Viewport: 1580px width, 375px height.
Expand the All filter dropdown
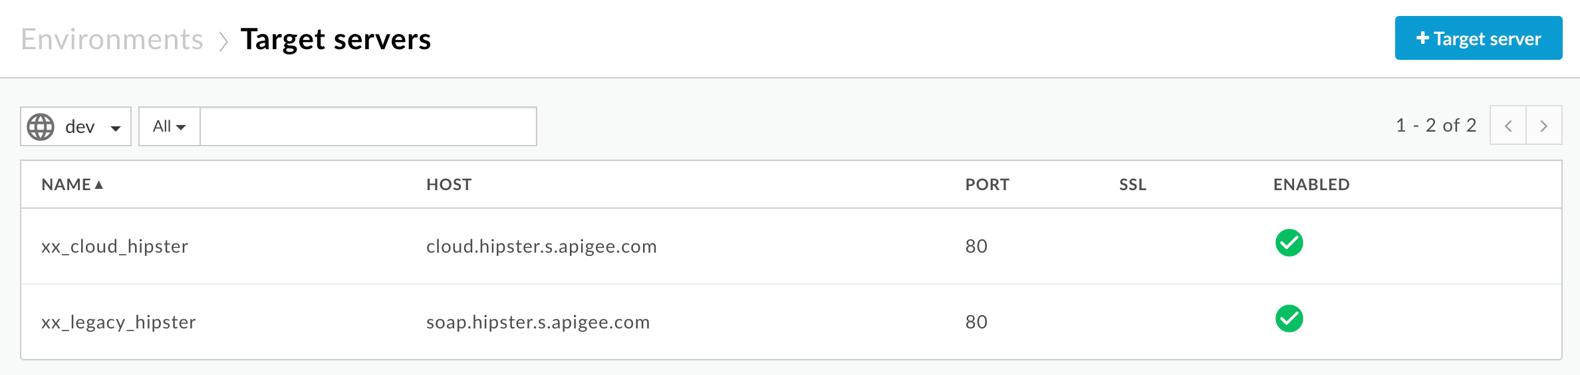pyautogui.click(x=170, y=126)
